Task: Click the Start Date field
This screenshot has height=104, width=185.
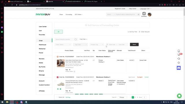Action: tap(112, 44)
